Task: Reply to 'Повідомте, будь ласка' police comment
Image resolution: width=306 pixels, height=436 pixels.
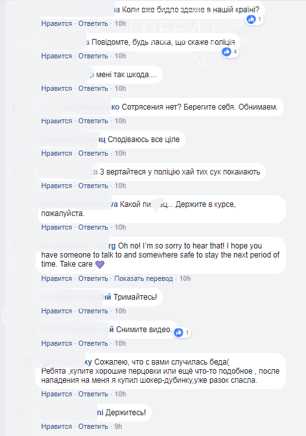Action: [93, 56]
